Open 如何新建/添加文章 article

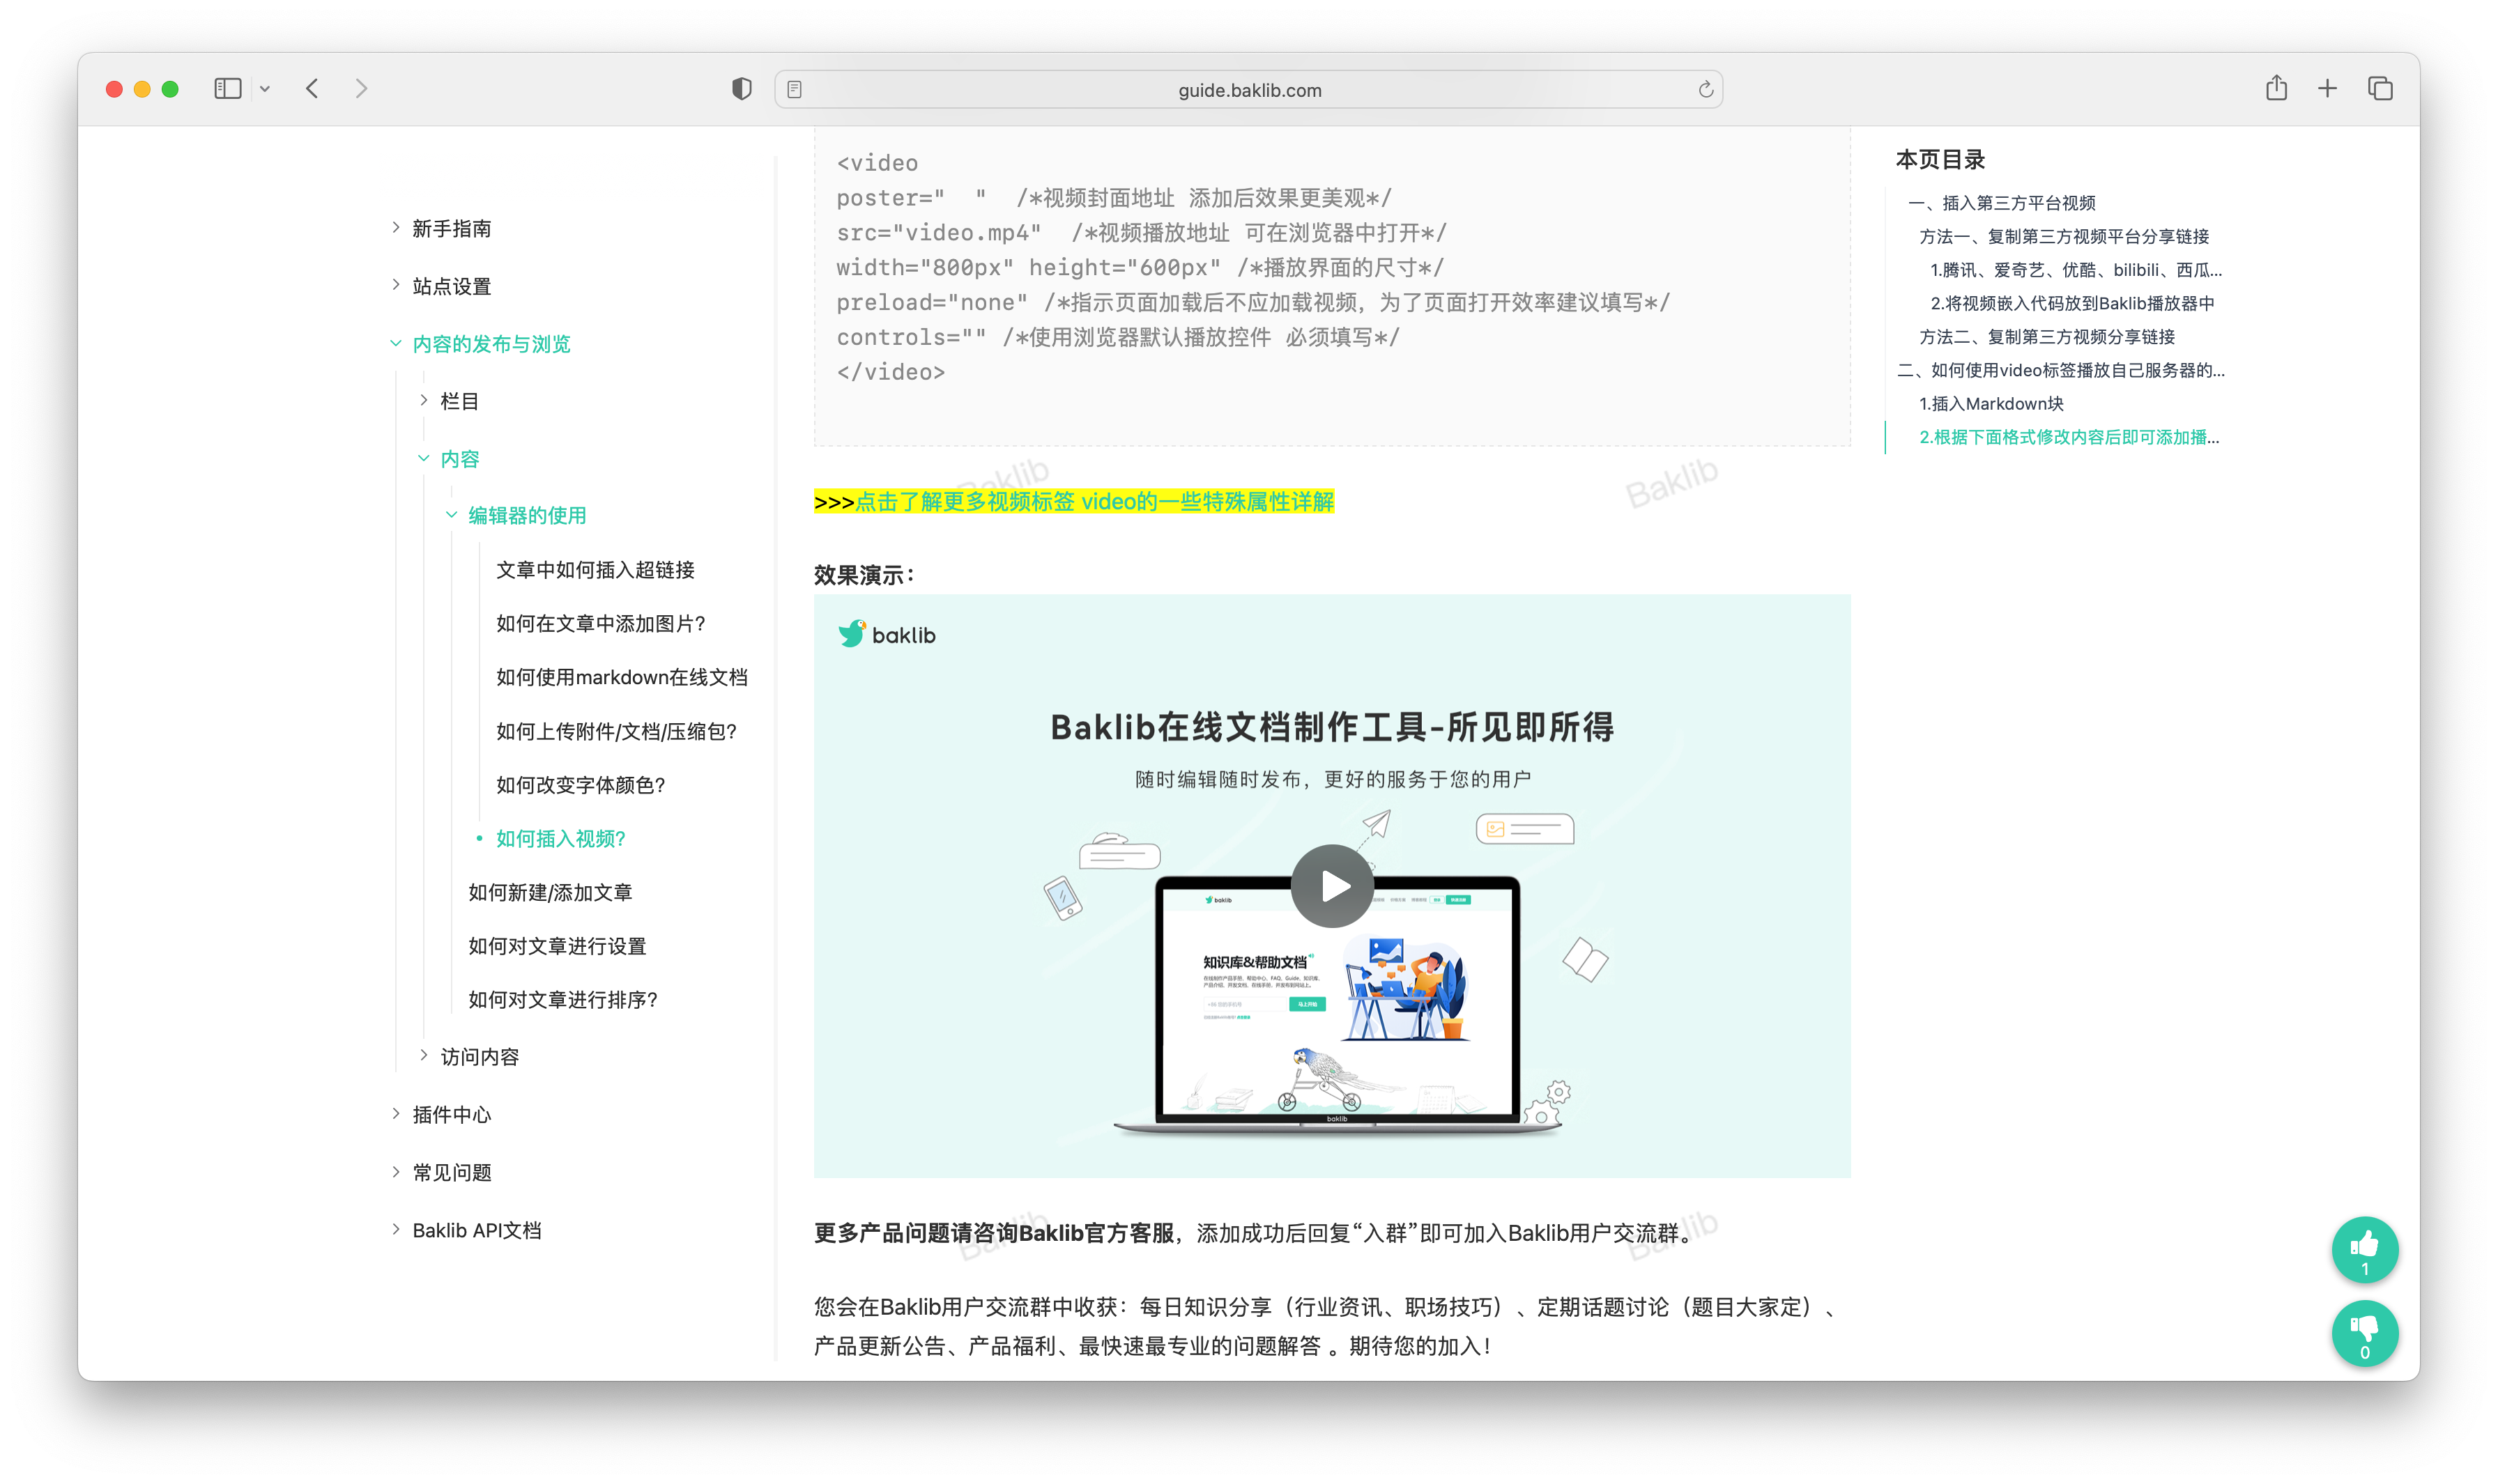pos(550,892)
